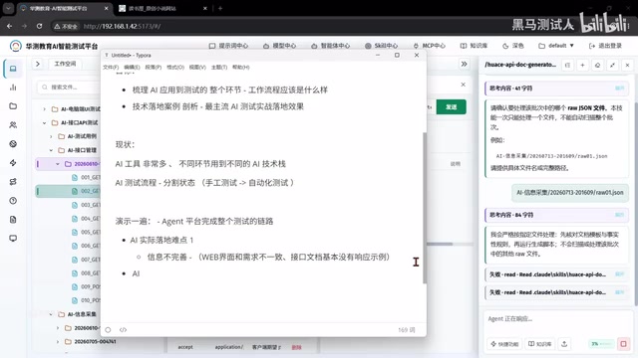Toggle 深色 dark mode
The image size is (638, 358).
tap(513, 46)
